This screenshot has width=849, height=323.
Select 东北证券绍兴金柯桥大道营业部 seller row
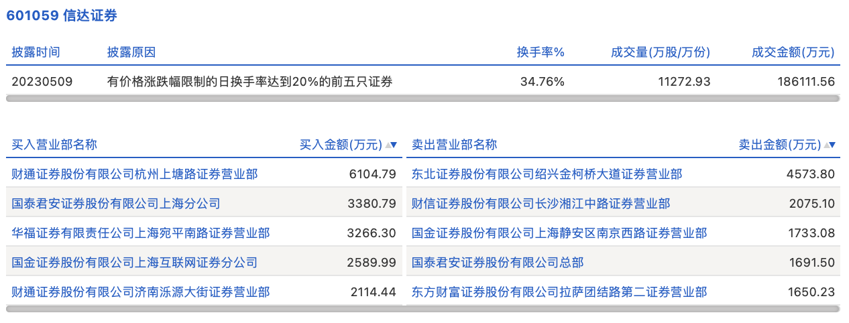coord(547,174)
